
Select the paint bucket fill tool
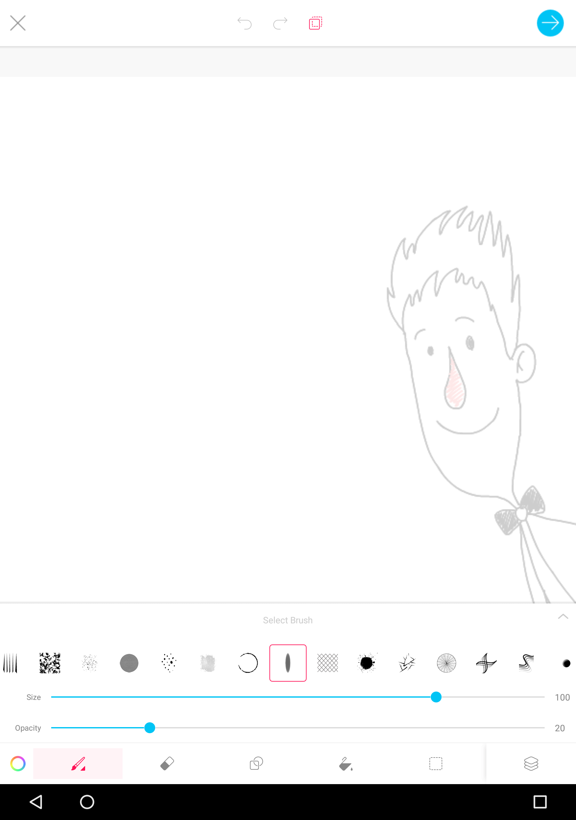[346, 764]
